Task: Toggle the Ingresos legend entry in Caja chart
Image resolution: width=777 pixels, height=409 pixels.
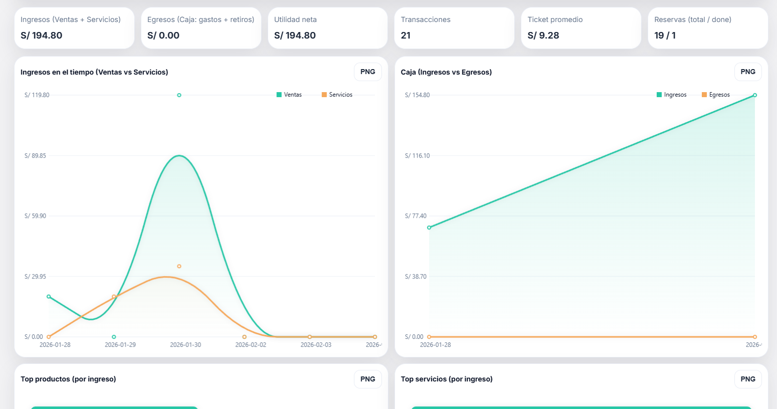Action: 672,94
